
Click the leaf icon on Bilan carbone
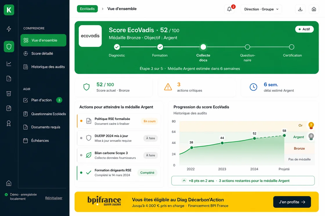89,155
